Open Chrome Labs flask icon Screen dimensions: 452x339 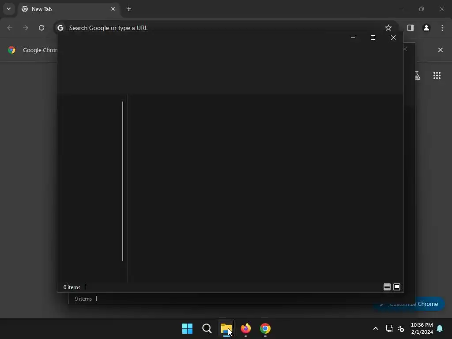click(x=418, y=75)
